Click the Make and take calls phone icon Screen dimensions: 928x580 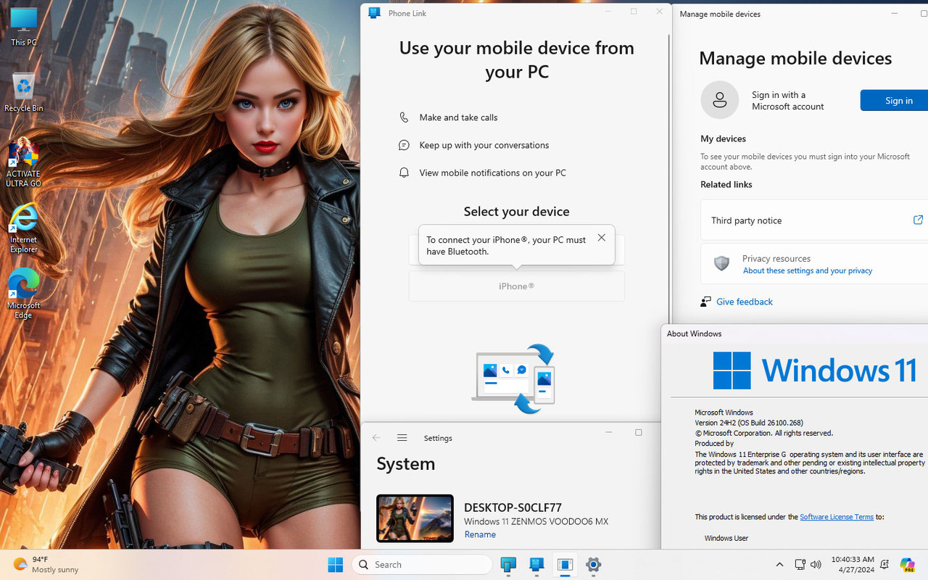tap(404, 117)
